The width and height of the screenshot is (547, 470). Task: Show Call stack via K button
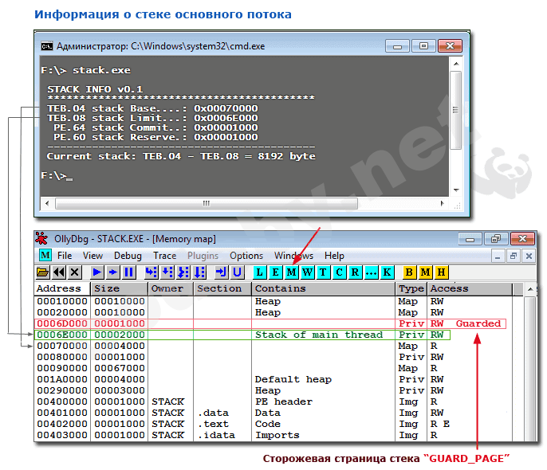(387, 272)
